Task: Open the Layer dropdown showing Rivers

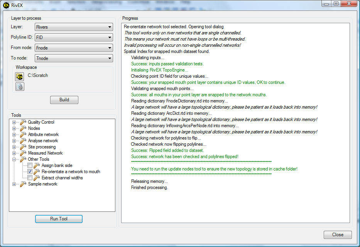Action: (74, 27)
